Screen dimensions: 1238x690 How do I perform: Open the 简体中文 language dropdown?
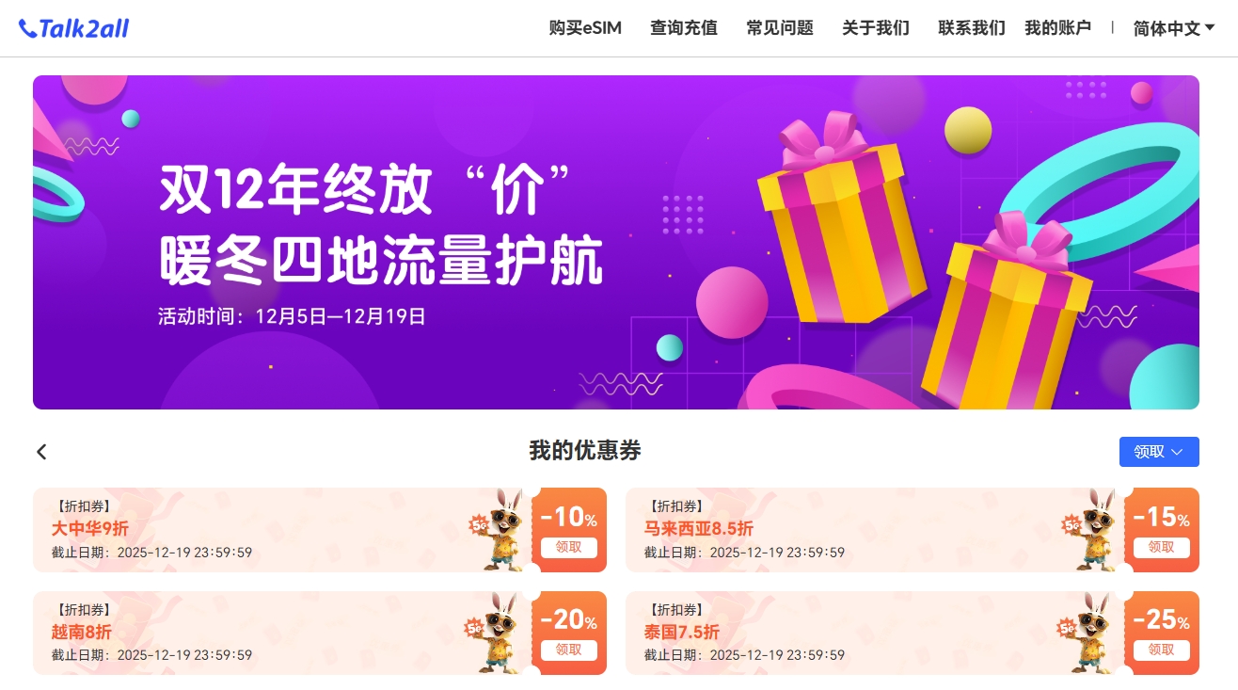(x=1174, y=28)
